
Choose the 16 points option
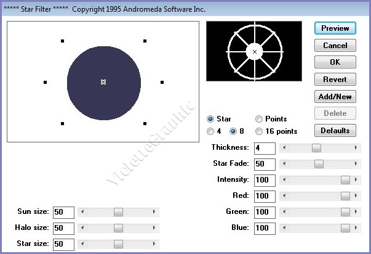(259, 131)
